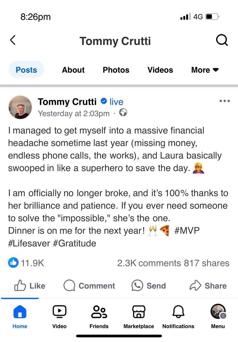The image size is (238, 342).
Task: Go to Home in bottom navigation
Action: [20, 316]
